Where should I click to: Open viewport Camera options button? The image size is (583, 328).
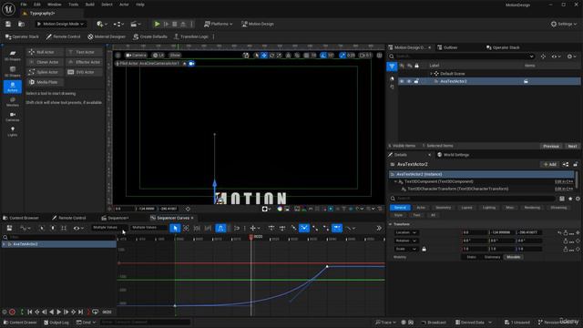tap(136, 55)
